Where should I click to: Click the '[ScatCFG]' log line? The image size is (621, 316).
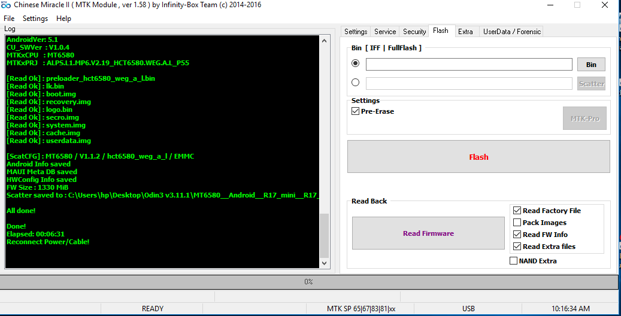click(100, 156)
